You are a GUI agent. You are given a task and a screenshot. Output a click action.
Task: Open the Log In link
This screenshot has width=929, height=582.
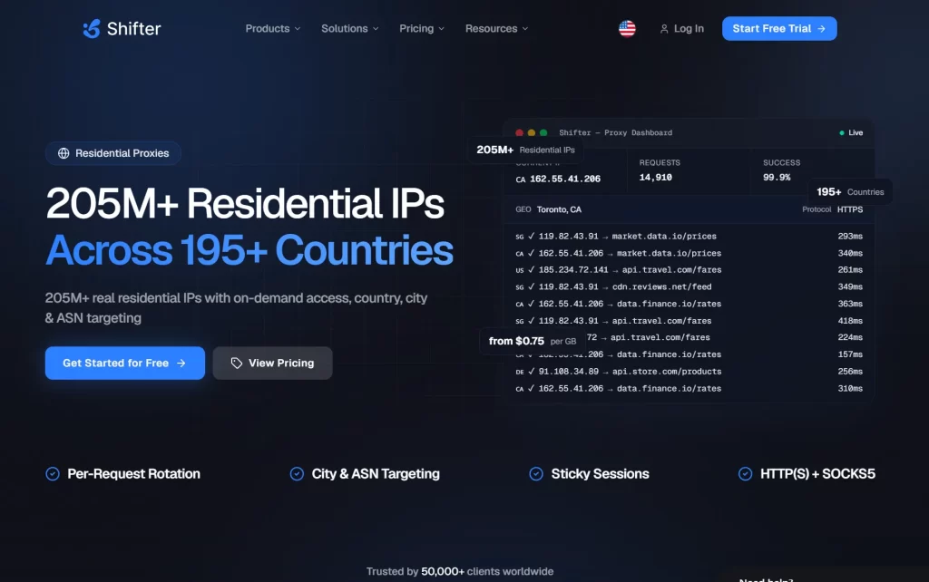click(682, 28)
